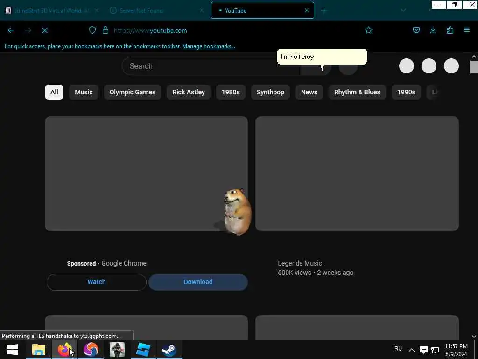Select the All filter chip

[54, 92]
